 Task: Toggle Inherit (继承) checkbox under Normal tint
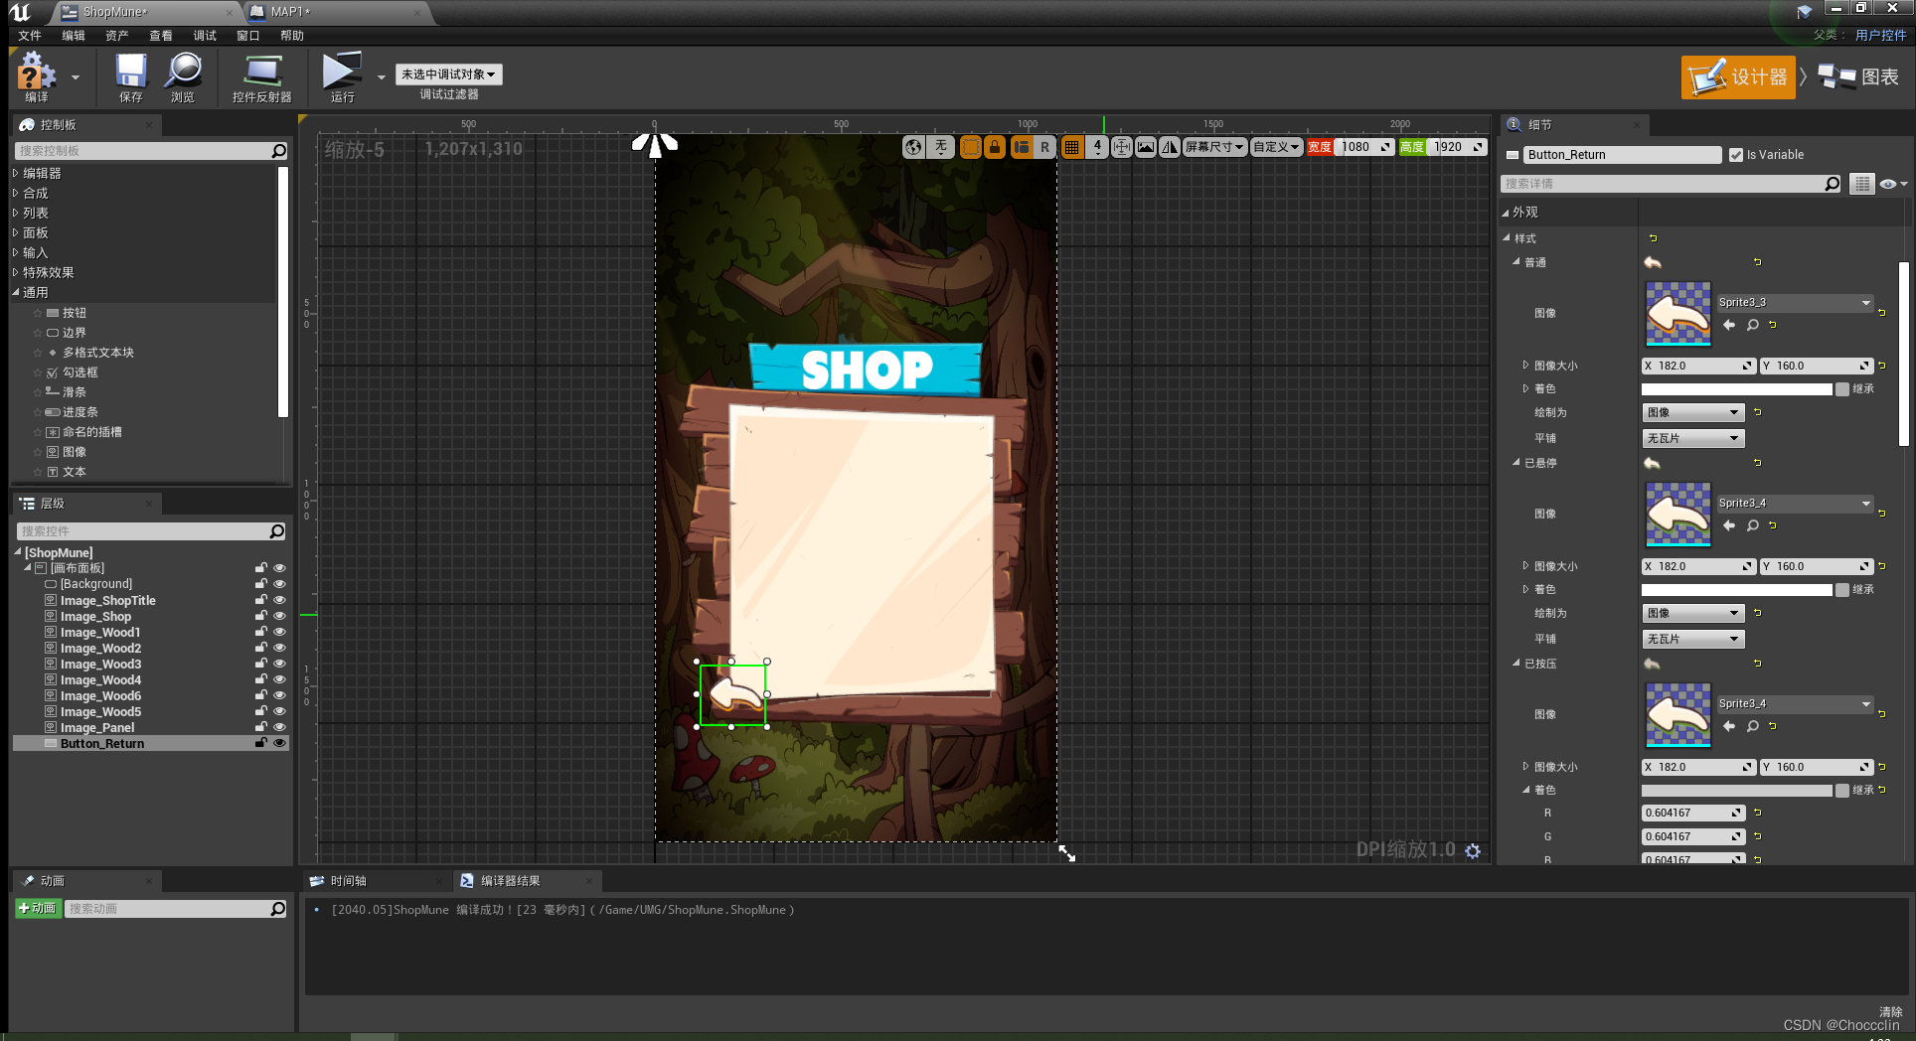tap(1842, 389)
